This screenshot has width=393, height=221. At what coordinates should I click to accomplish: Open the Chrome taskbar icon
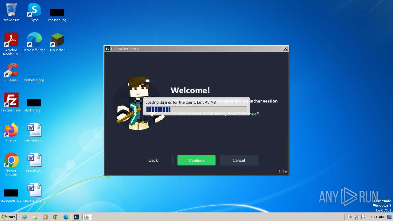coord(56,217)
